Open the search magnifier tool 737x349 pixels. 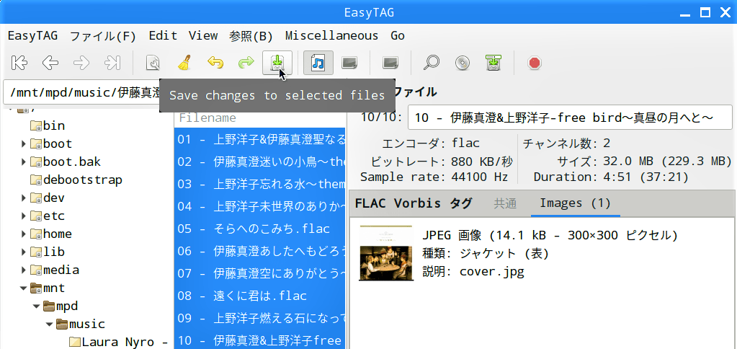pos(431,63)
